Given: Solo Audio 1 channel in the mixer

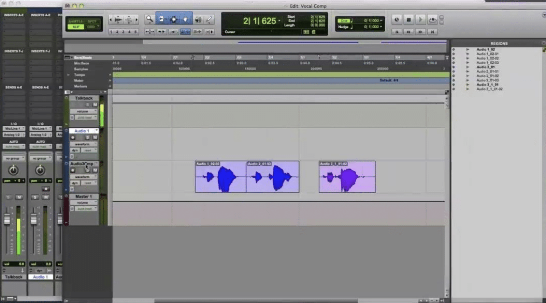Looking at the screenshot, I should (35, 197).
